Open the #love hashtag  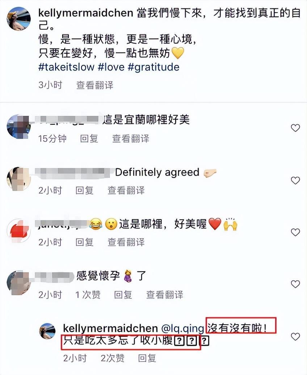click(111, 67)
